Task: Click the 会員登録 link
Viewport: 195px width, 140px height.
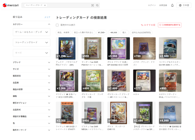Action: [163, 5]
